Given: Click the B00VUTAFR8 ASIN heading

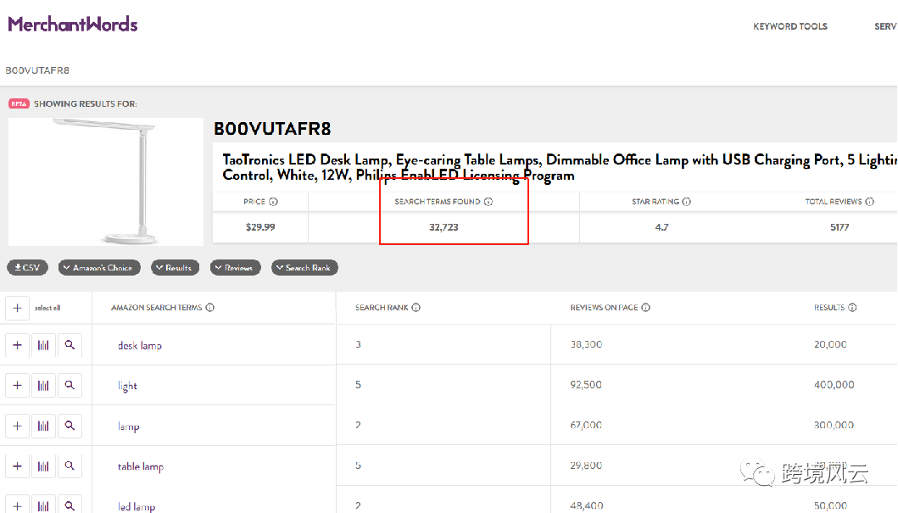Looking at the screenshot, I should tap(272, 129).
